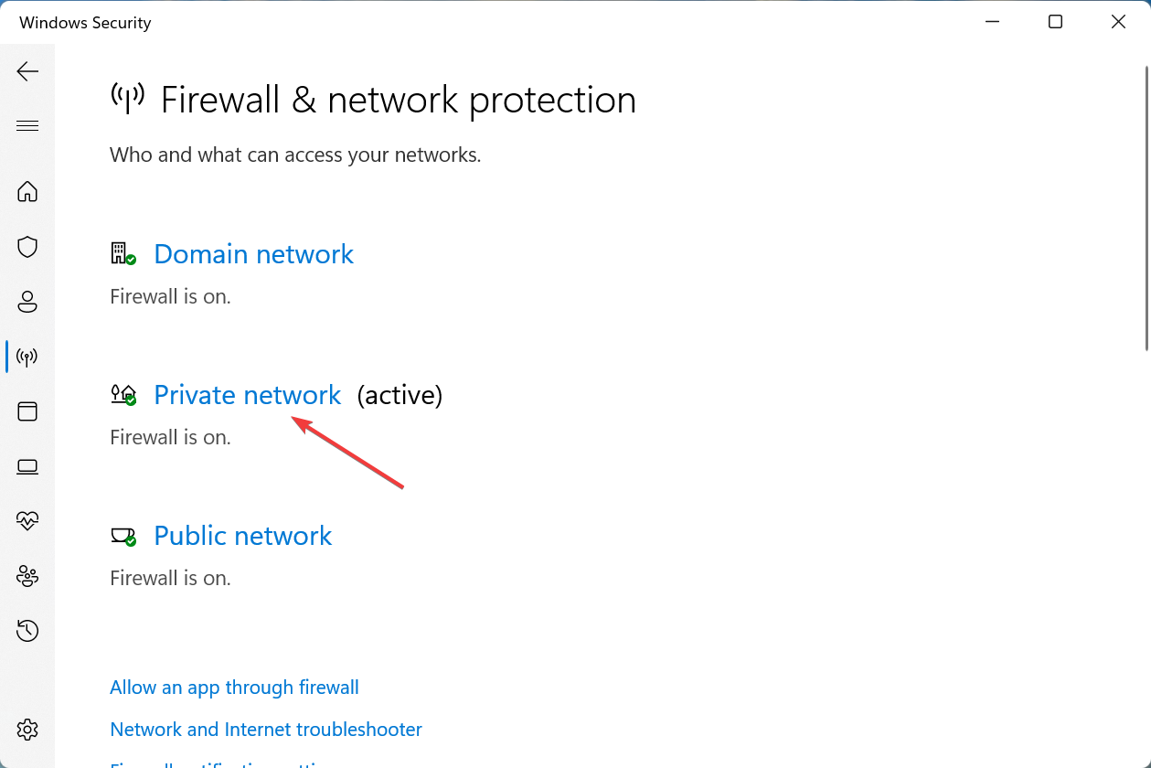
Task: Open App & browser control icon
Action: point(27,411)
